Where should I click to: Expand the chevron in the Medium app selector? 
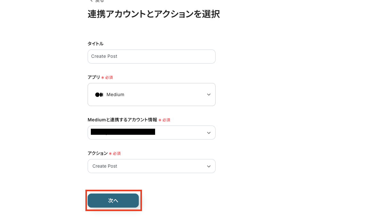point(209,95)
